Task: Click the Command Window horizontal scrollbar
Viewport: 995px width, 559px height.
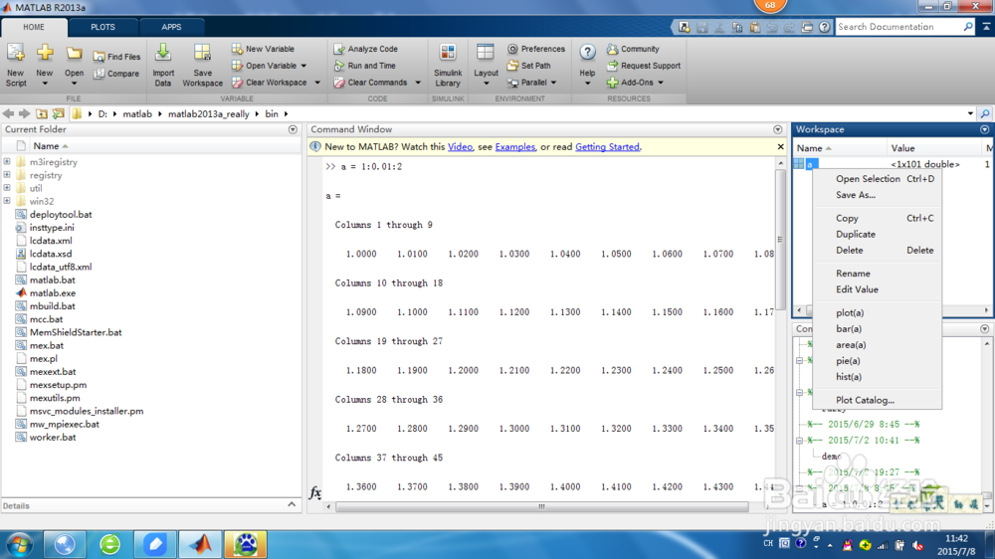Action: click(x=541, y=506)
